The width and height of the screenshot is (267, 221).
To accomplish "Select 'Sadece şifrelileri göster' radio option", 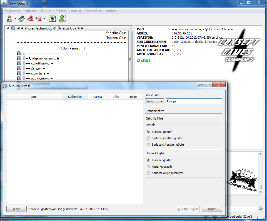I will [148, 138].
